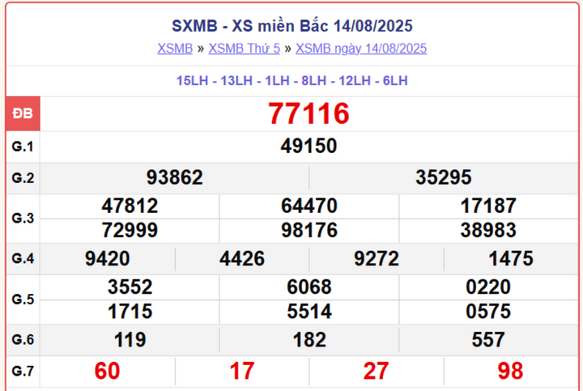This screenshot has width=583, height=391.
Task: Click the ticket codes line 15LH - 13LH
Action: point(291,81)
